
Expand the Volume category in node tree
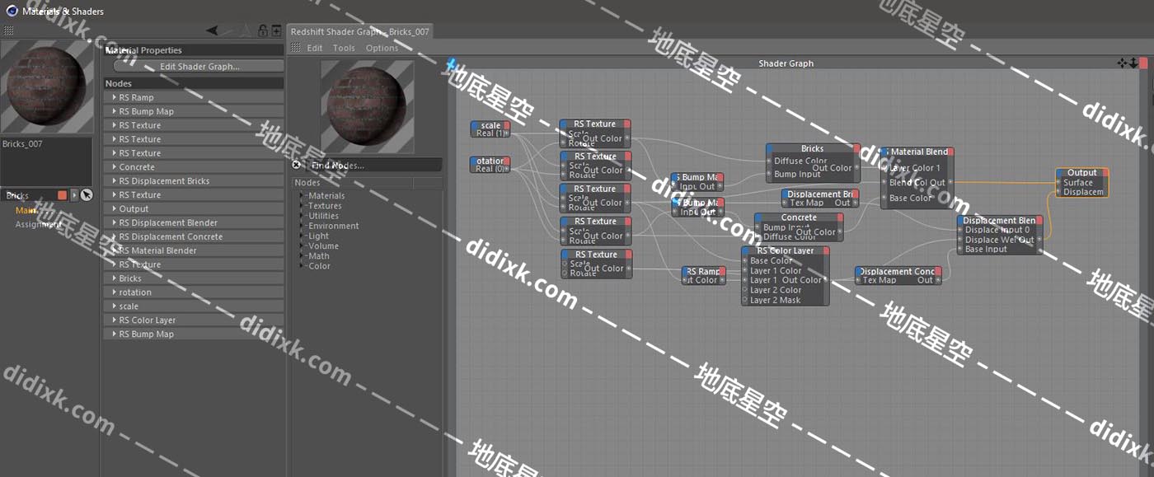pos(303,246)
